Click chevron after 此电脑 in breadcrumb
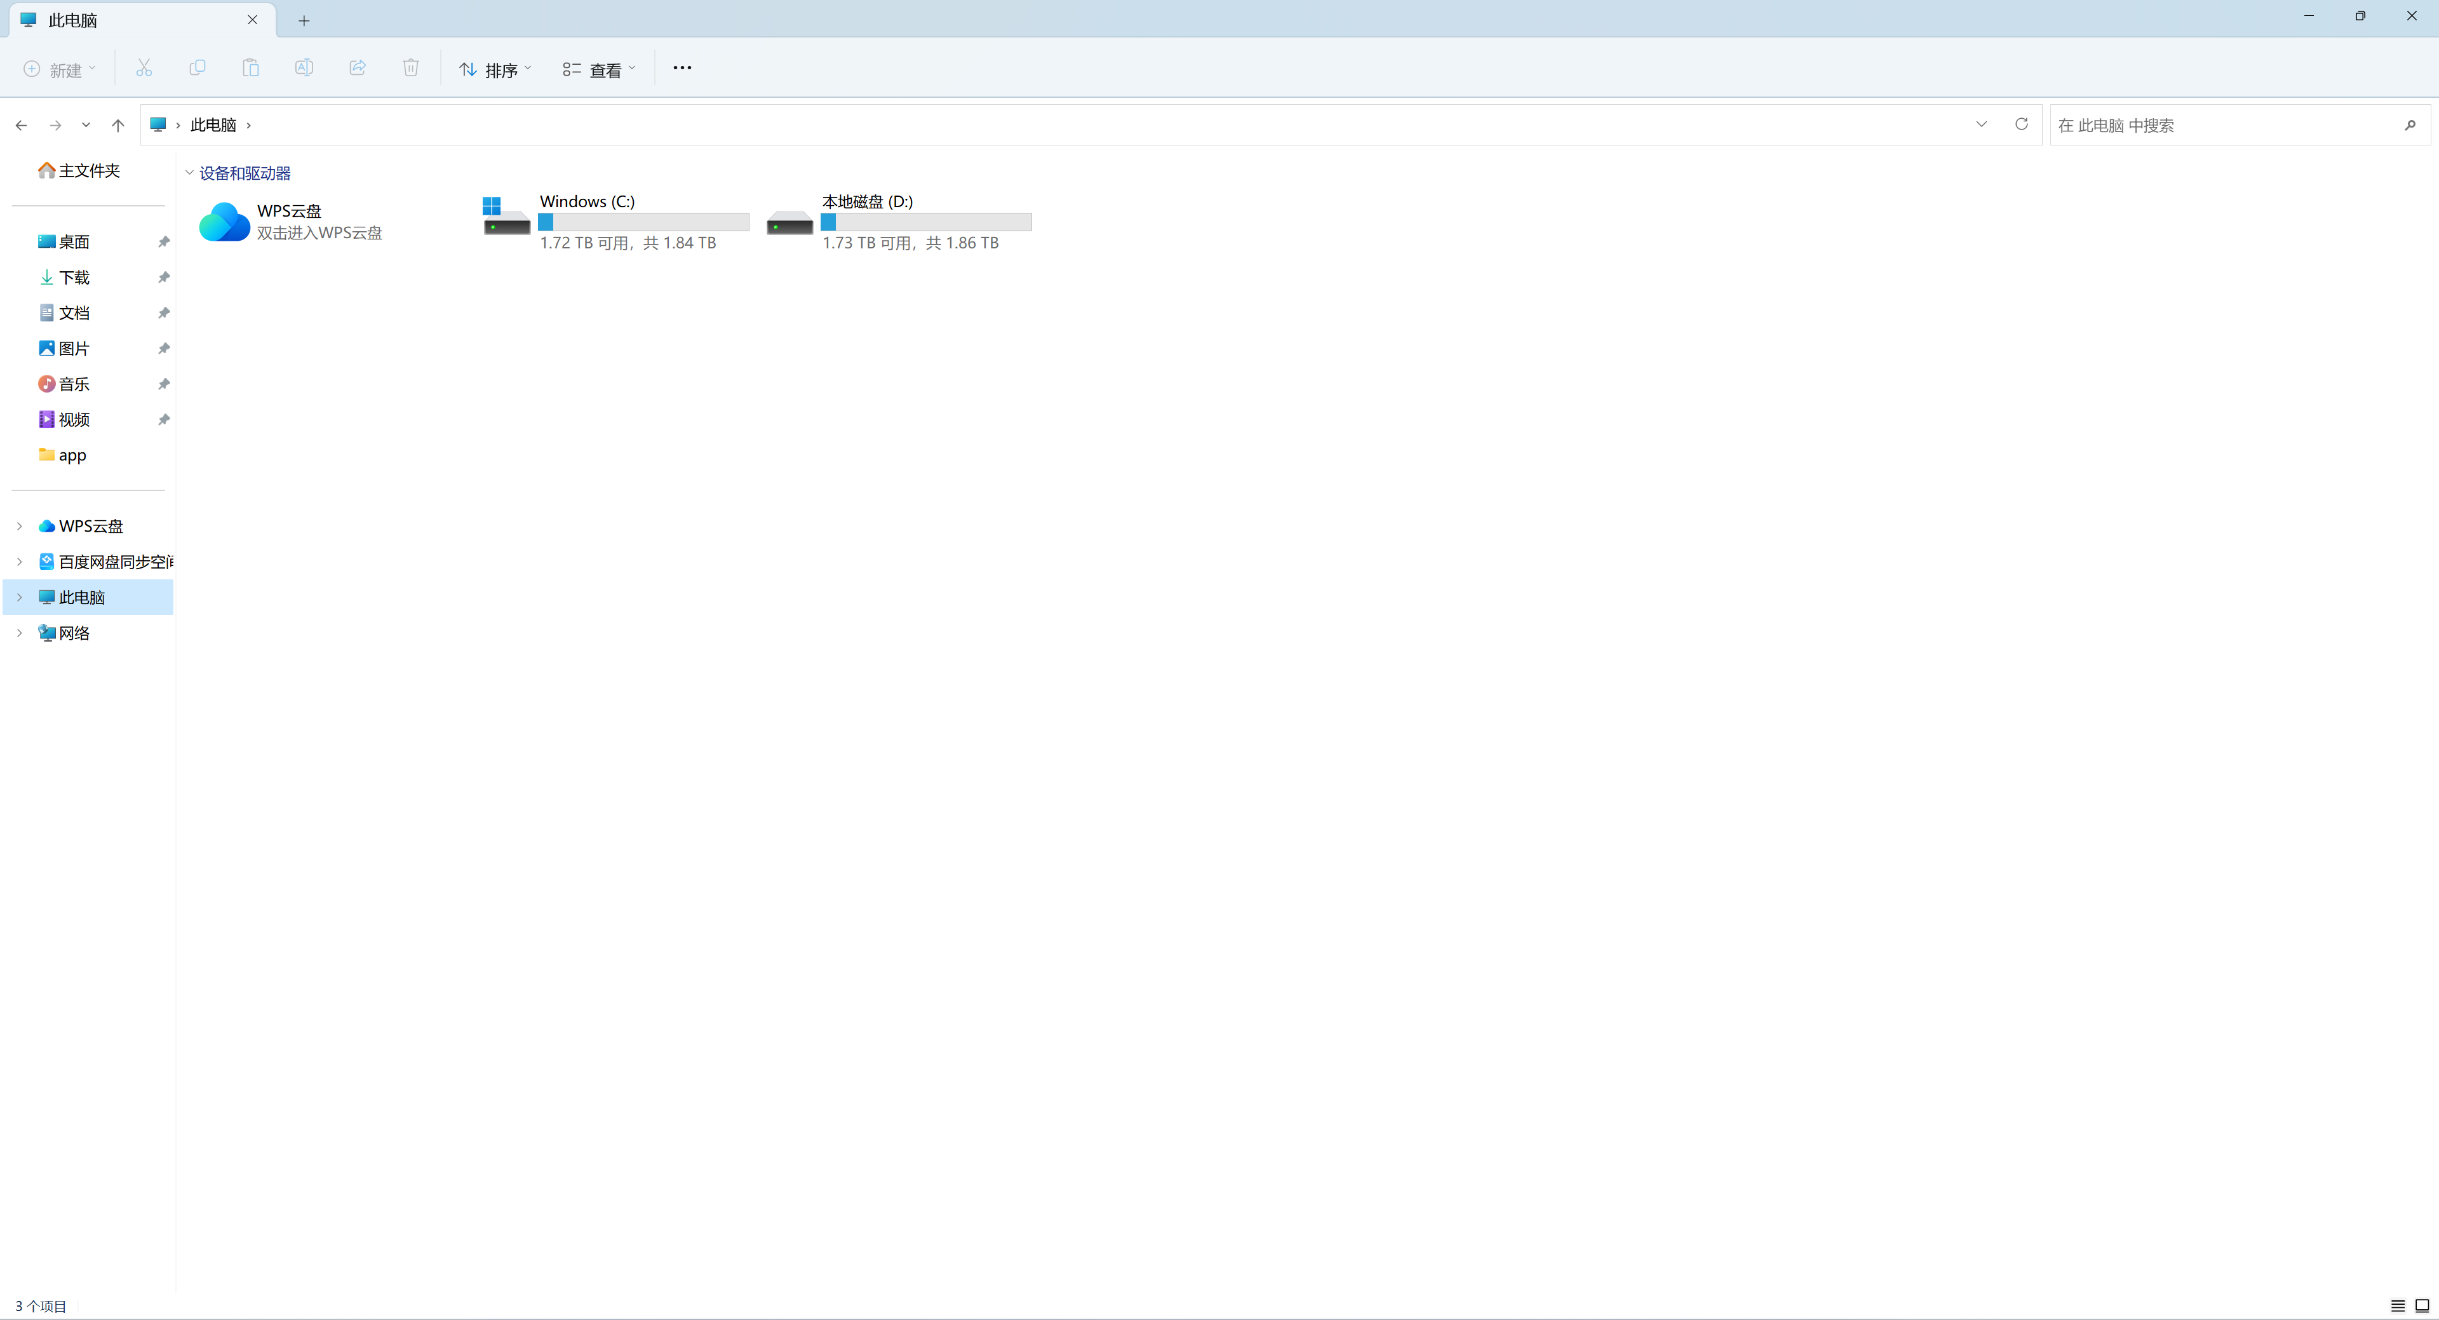Screen dimensions: 2439x1320 coord(249,125)
